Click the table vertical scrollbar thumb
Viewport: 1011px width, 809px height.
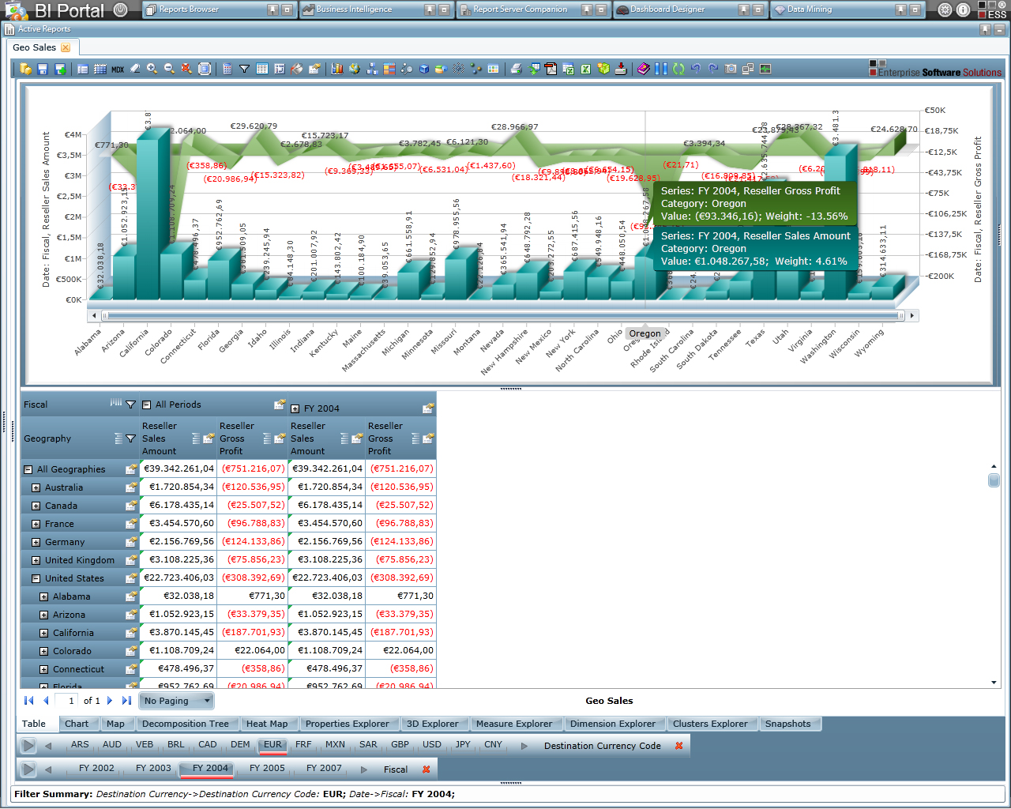coord(994,480)
